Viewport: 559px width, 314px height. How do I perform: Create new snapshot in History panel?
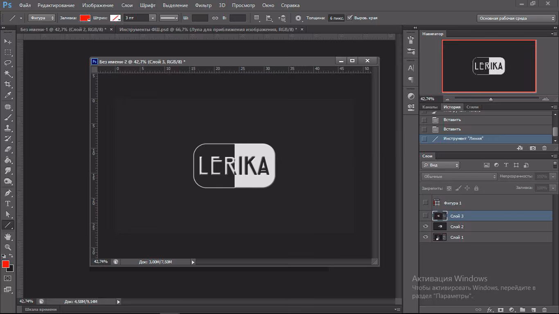(x=532, y=148)
